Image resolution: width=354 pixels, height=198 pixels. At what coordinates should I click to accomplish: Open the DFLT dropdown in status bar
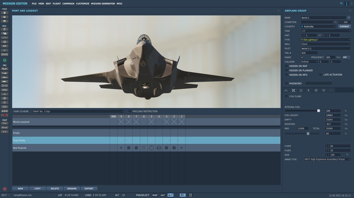(5, 195)
